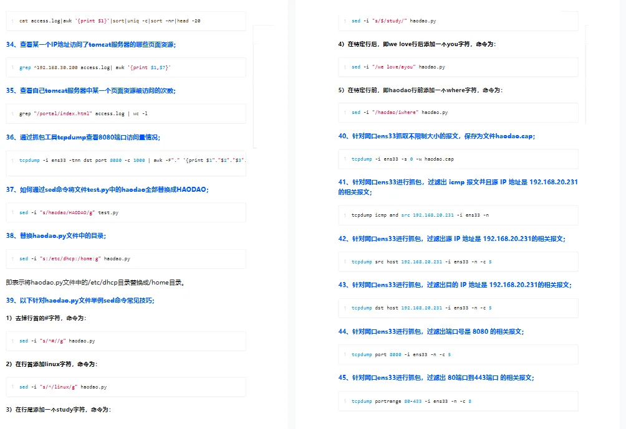Click heading 40 about saving haodao.cap
626x429 pixels.
(x=436, y=136)
